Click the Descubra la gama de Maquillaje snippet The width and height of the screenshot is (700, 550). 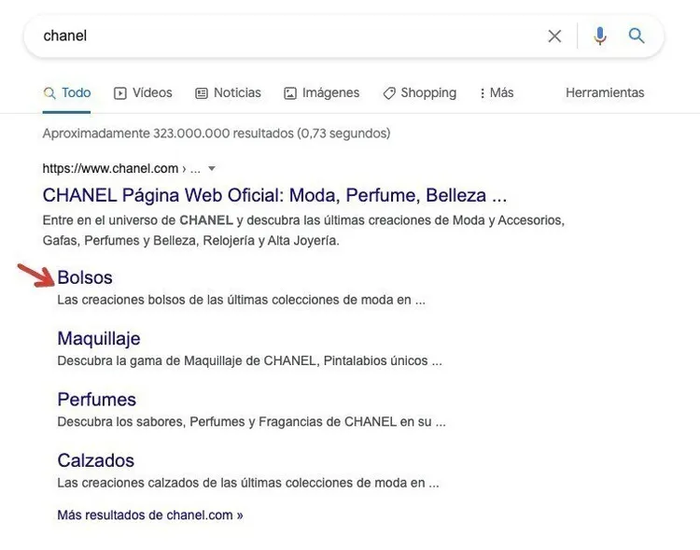pos(249,360)
